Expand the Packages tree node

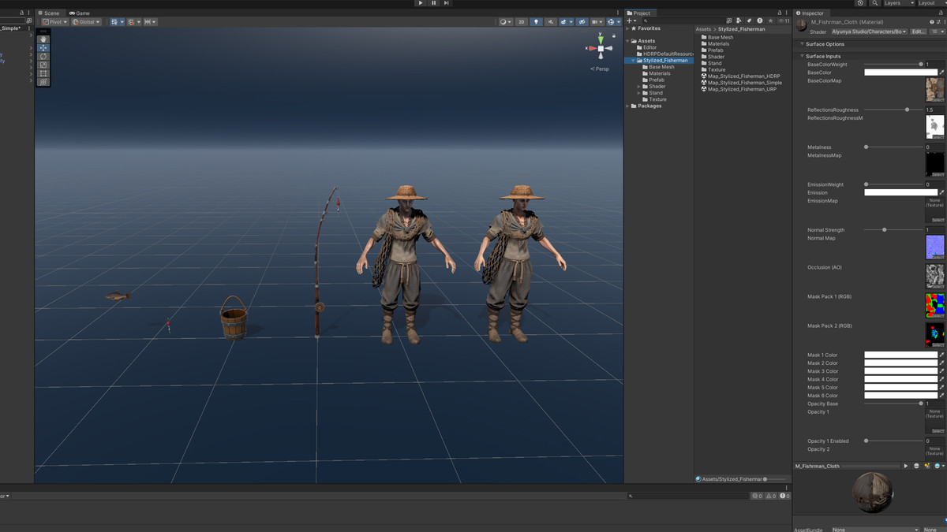(628, 106)
